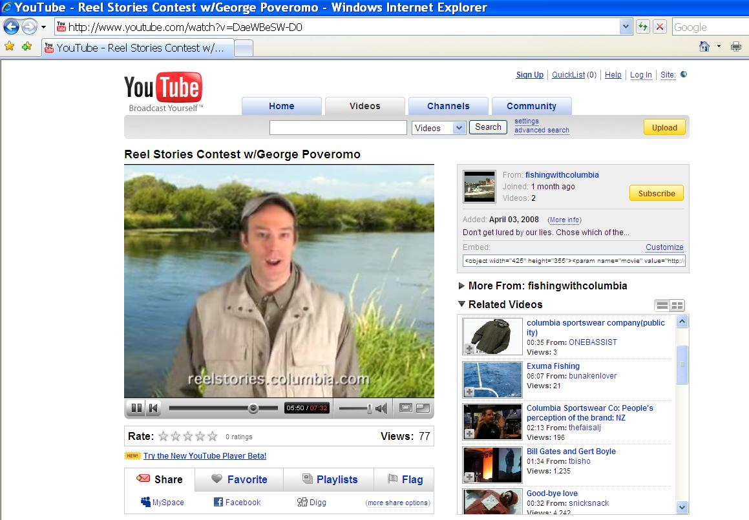The image size is (749, 520).
Task: Open the Help link
Action: [613, 74]
